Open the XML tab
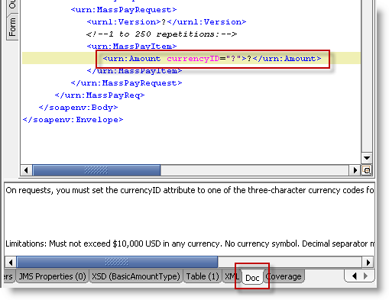This screenshot has height=300, width=389. click(232, 276)
